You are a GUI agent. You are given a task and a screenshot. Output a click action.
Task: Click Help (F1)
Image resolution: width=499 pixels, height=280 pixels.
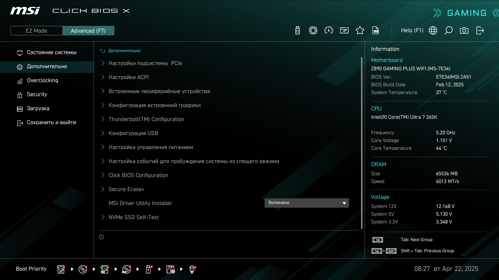pyautogui.click(x=412, y=31)
